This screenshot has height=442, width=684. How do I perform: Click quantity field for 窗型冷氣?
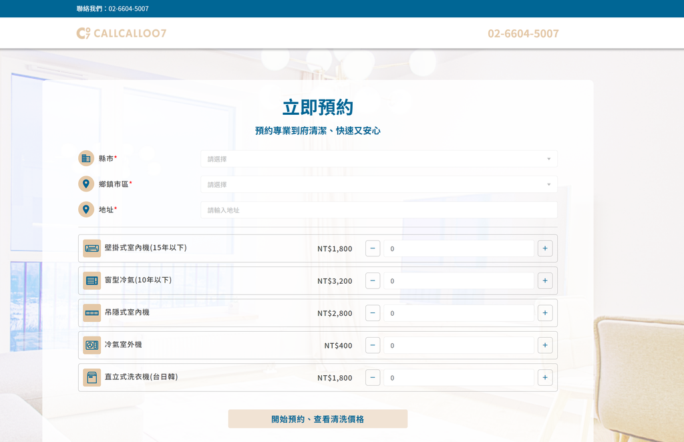point(458,280)
